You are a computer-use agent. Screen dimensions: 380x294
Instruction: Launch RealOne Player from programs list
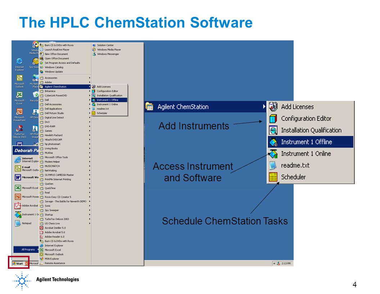(65, 50)
